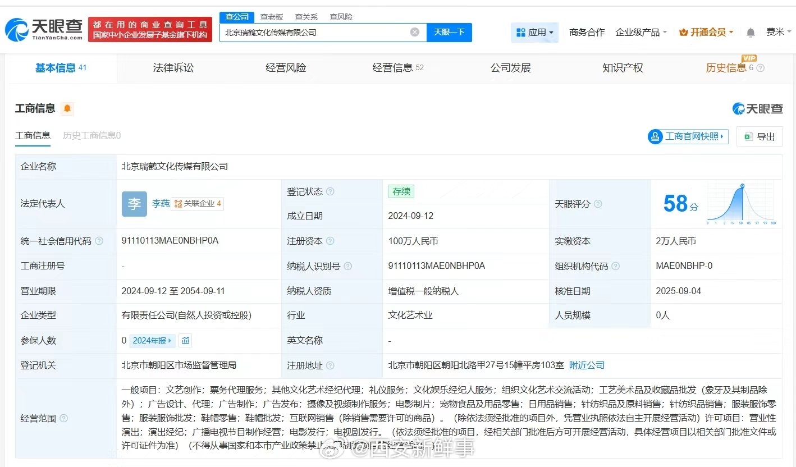Click the help icon next to 登记状态

330,191
